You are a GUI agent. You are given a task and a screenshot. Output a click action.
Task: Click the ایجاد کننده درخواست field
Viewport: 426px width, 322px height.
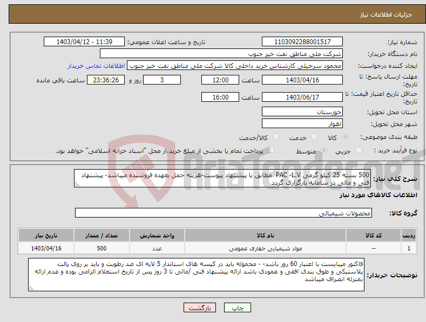[x=235, y=66]
